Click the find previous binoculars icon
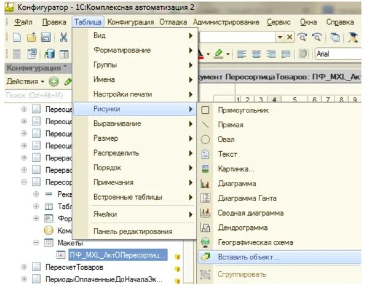The height and width of the screenshot is (292, 369). pos(317,37)
